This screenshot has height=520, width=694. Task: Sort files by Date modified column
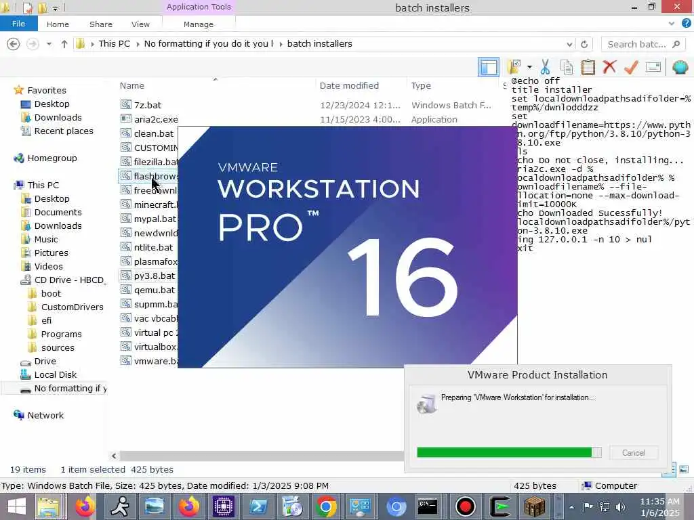pyautogui.click(x=349, y=85)
